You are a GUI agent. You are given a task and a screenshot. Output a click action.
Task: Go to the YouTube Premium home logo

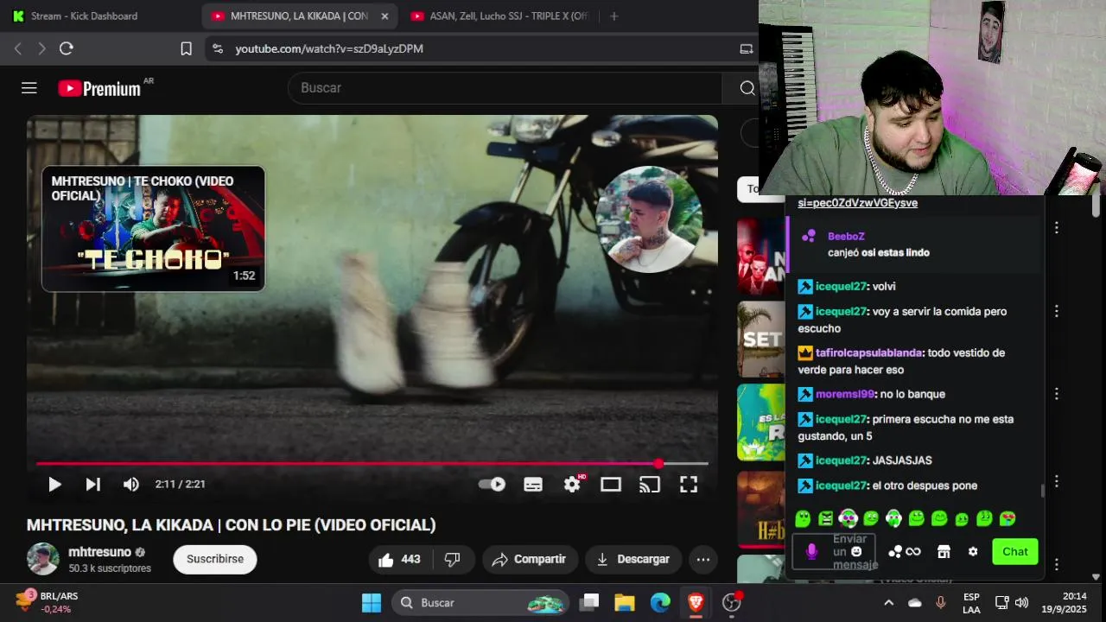(99, 88)
